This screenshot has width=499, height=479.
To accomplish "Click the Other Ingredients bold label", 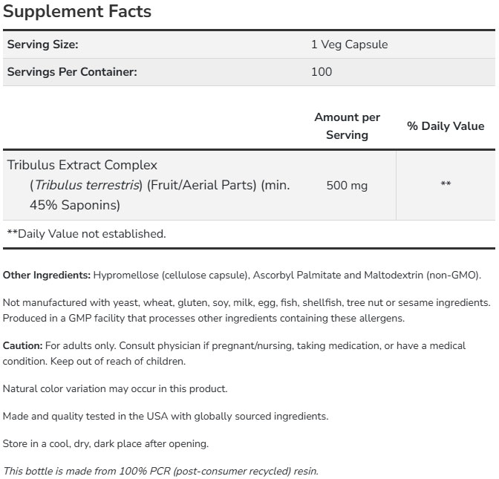I will click(x=47, y=276).
